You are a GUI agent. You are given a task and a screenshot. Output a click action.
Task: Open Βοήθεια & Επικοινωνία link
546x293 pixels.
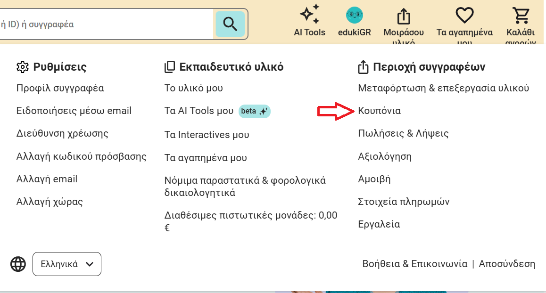pyautogui.click(x=414, y=264)
